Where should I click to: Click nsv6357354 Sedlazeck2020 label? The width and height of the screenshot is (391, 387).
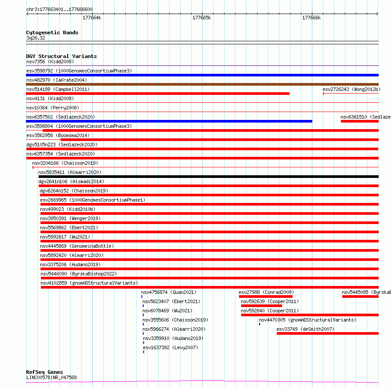61,154
